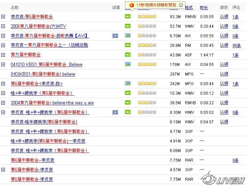Screen dimensions: 249x189
Task: Open the 96条 comments link
Action: tap(236, 45)
